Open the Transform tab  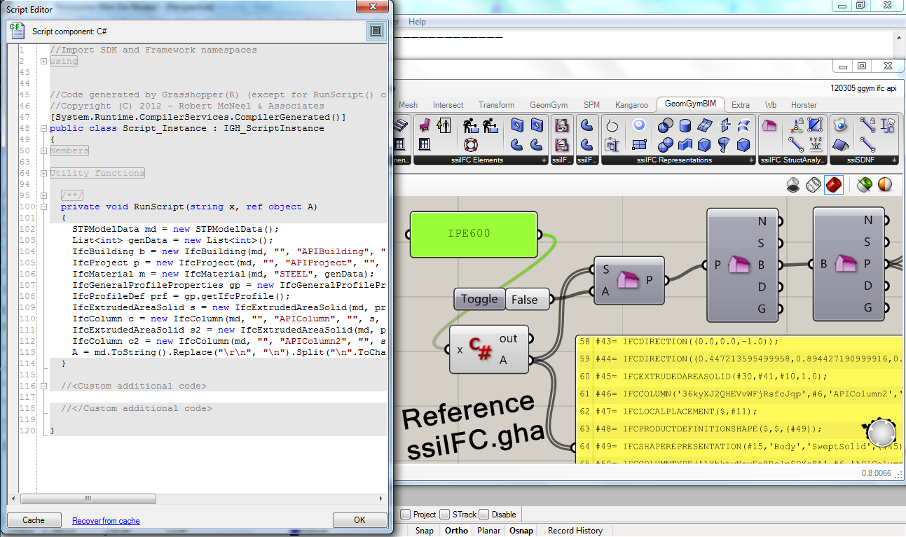(x=496, y=105)
